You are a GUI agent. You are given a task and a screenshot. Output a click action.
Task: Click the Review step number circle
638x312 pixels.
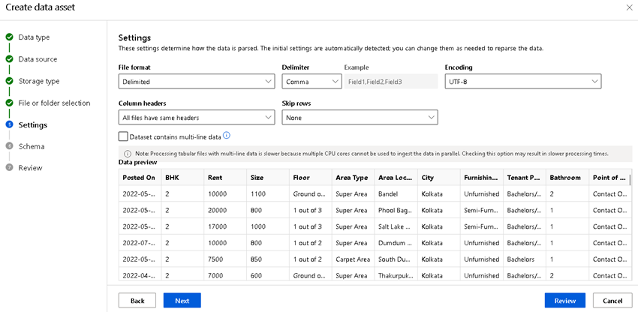point(9,168)
